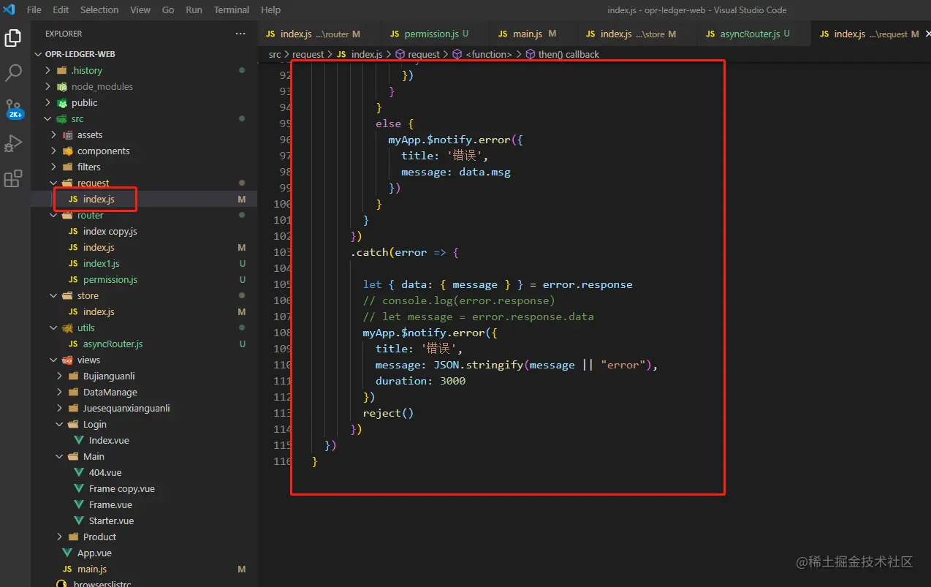
Task: Expand the Bujianguanli folder
Action: click(x=108, y=376)
